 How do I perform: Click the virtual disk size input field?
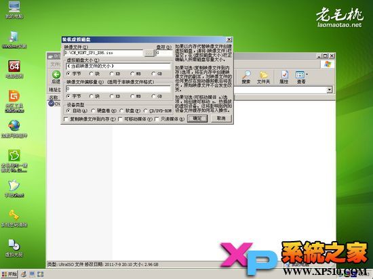118,66
